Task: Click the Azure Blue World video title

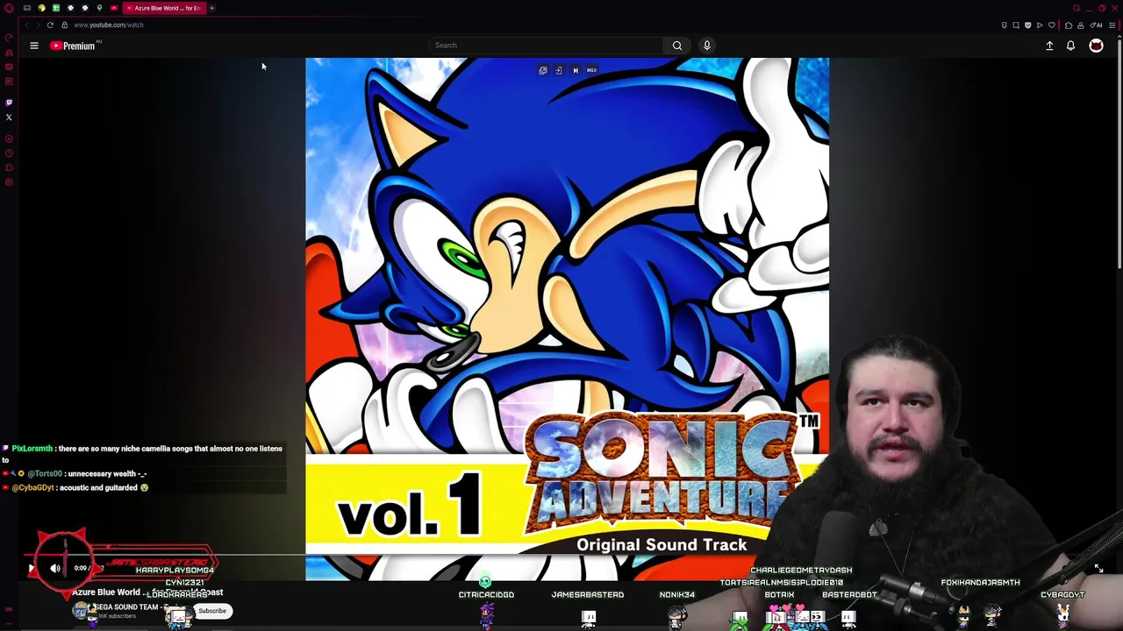Action: [x=147, y=592]
